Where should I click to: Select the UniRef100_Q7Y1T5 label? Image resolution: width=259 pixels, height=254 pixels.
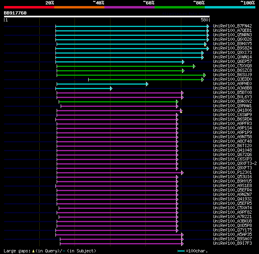point(232,230)
